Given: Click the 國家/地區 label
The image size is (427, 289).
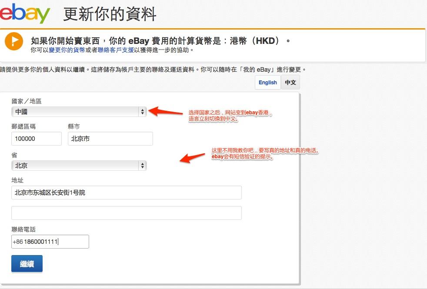Looking at the screenshot, I should click(x=27, y=101).
